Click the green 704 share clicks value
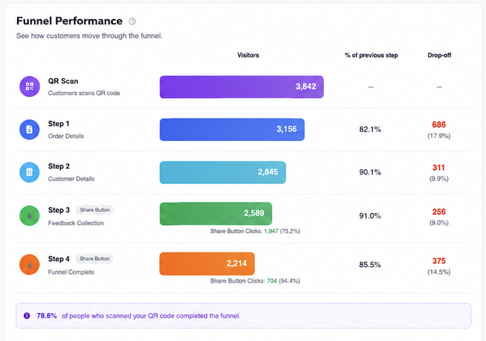 [272, 281]
